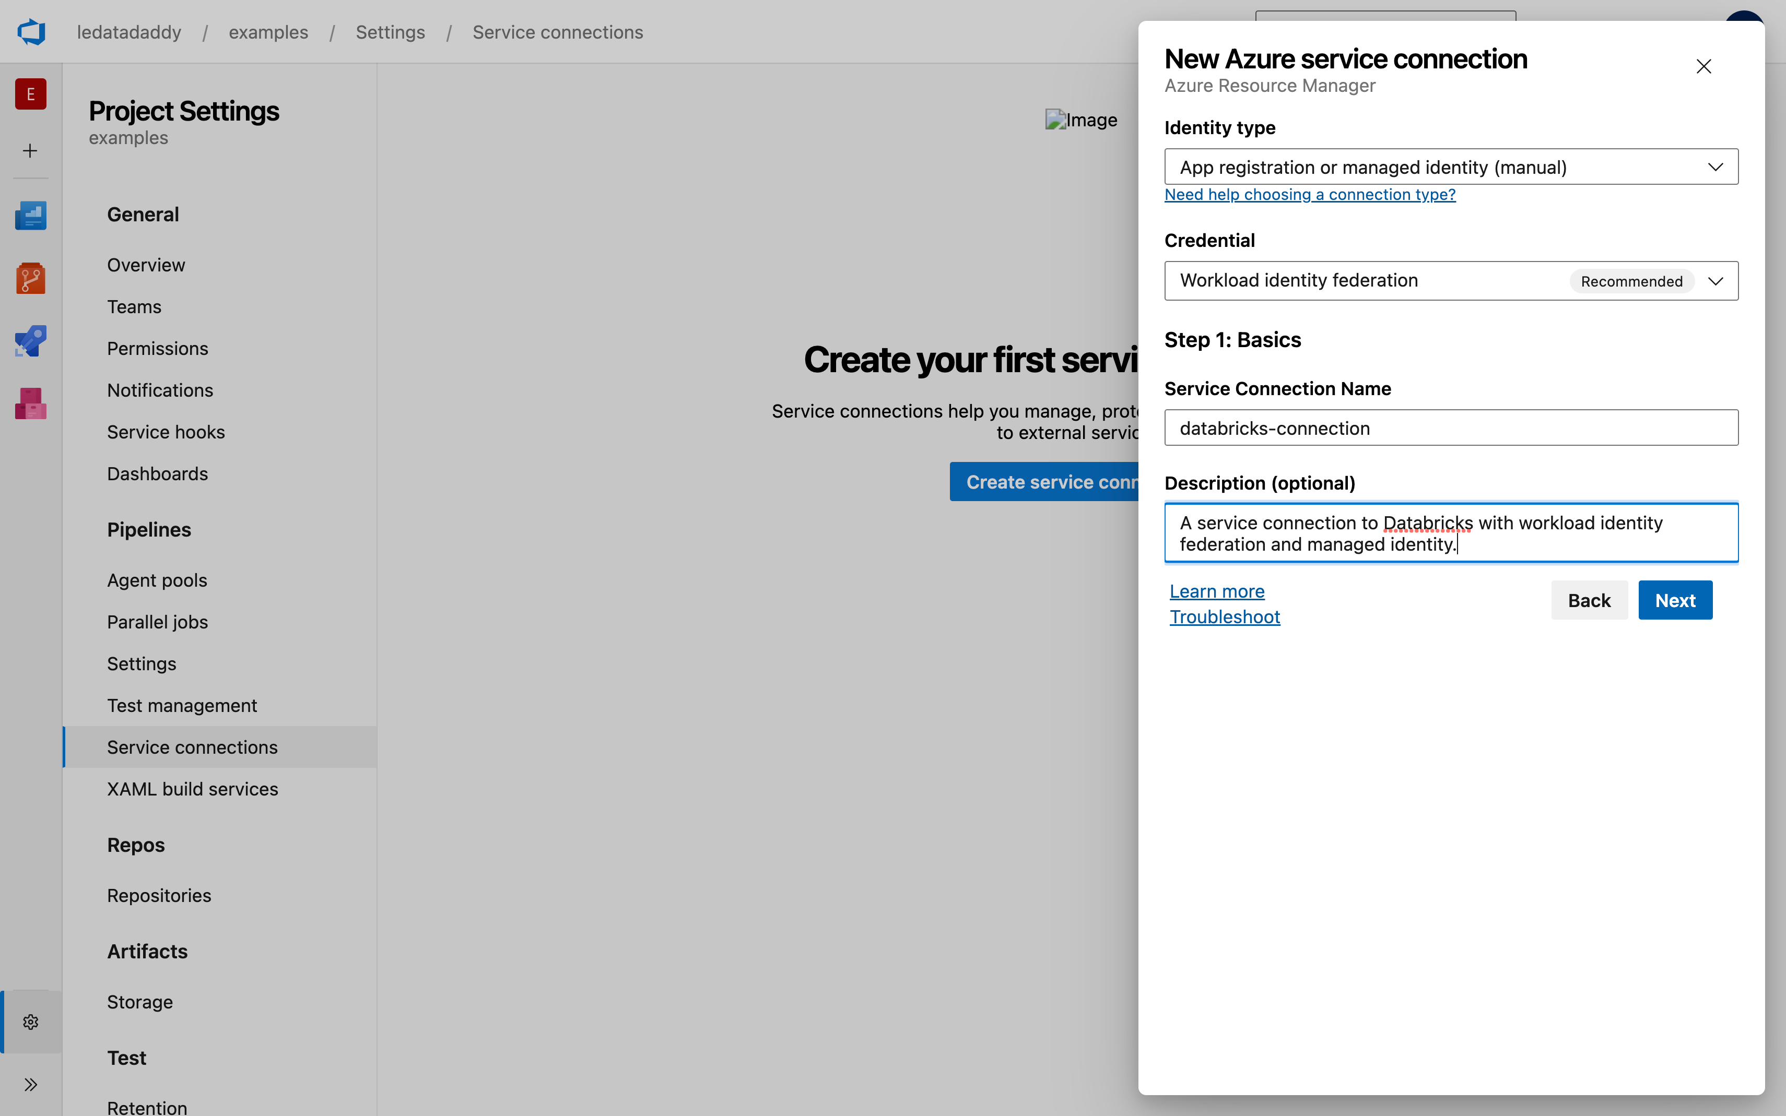The image size is (1786, 1116).
Task: Expand the sidebar with the double chevron
Action: (30, 1084)
